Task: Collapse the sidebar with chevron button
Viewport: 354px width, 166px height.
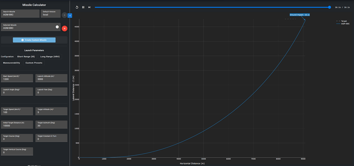Action: point(70,16)
